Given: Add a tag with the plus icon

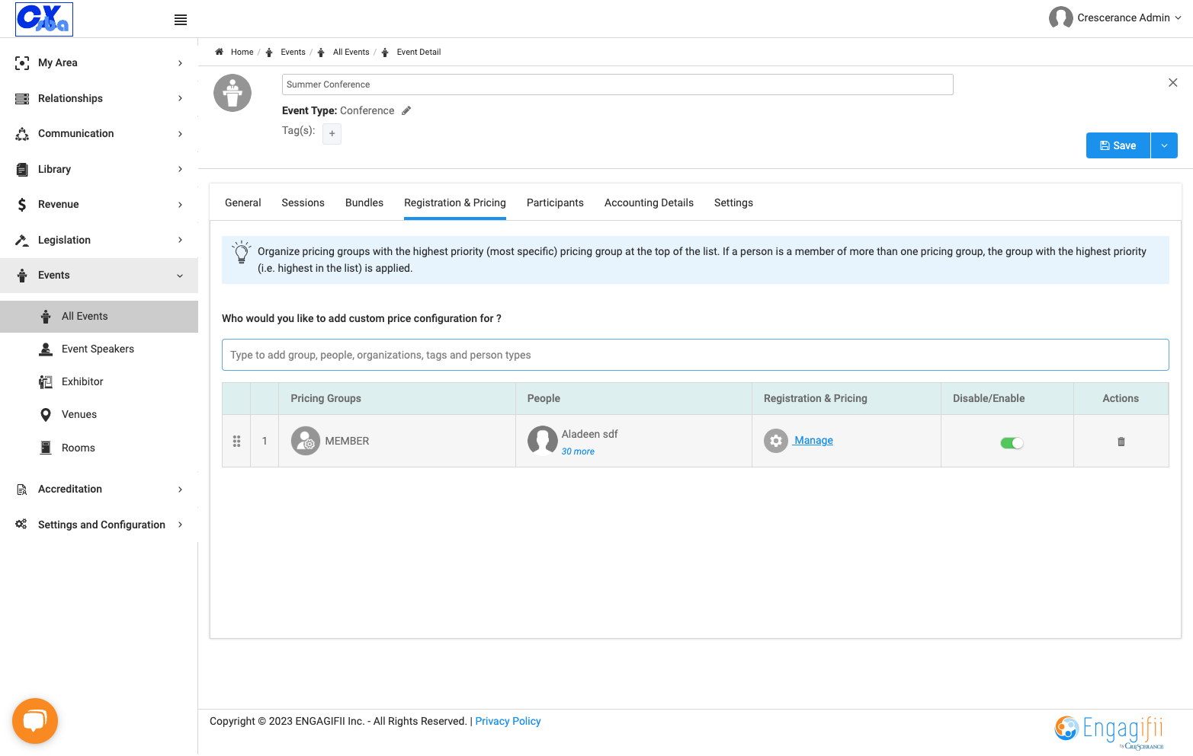Looking at the screenshot, I should [x=332, y=133].
